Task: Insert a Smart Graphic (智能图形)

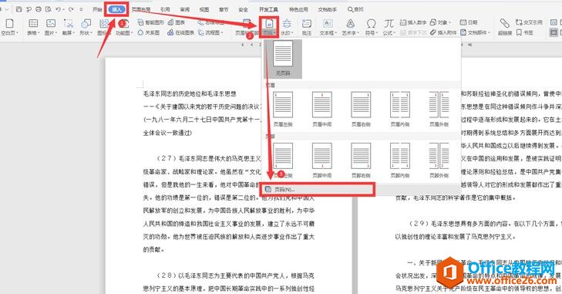Action: [150, 22]
